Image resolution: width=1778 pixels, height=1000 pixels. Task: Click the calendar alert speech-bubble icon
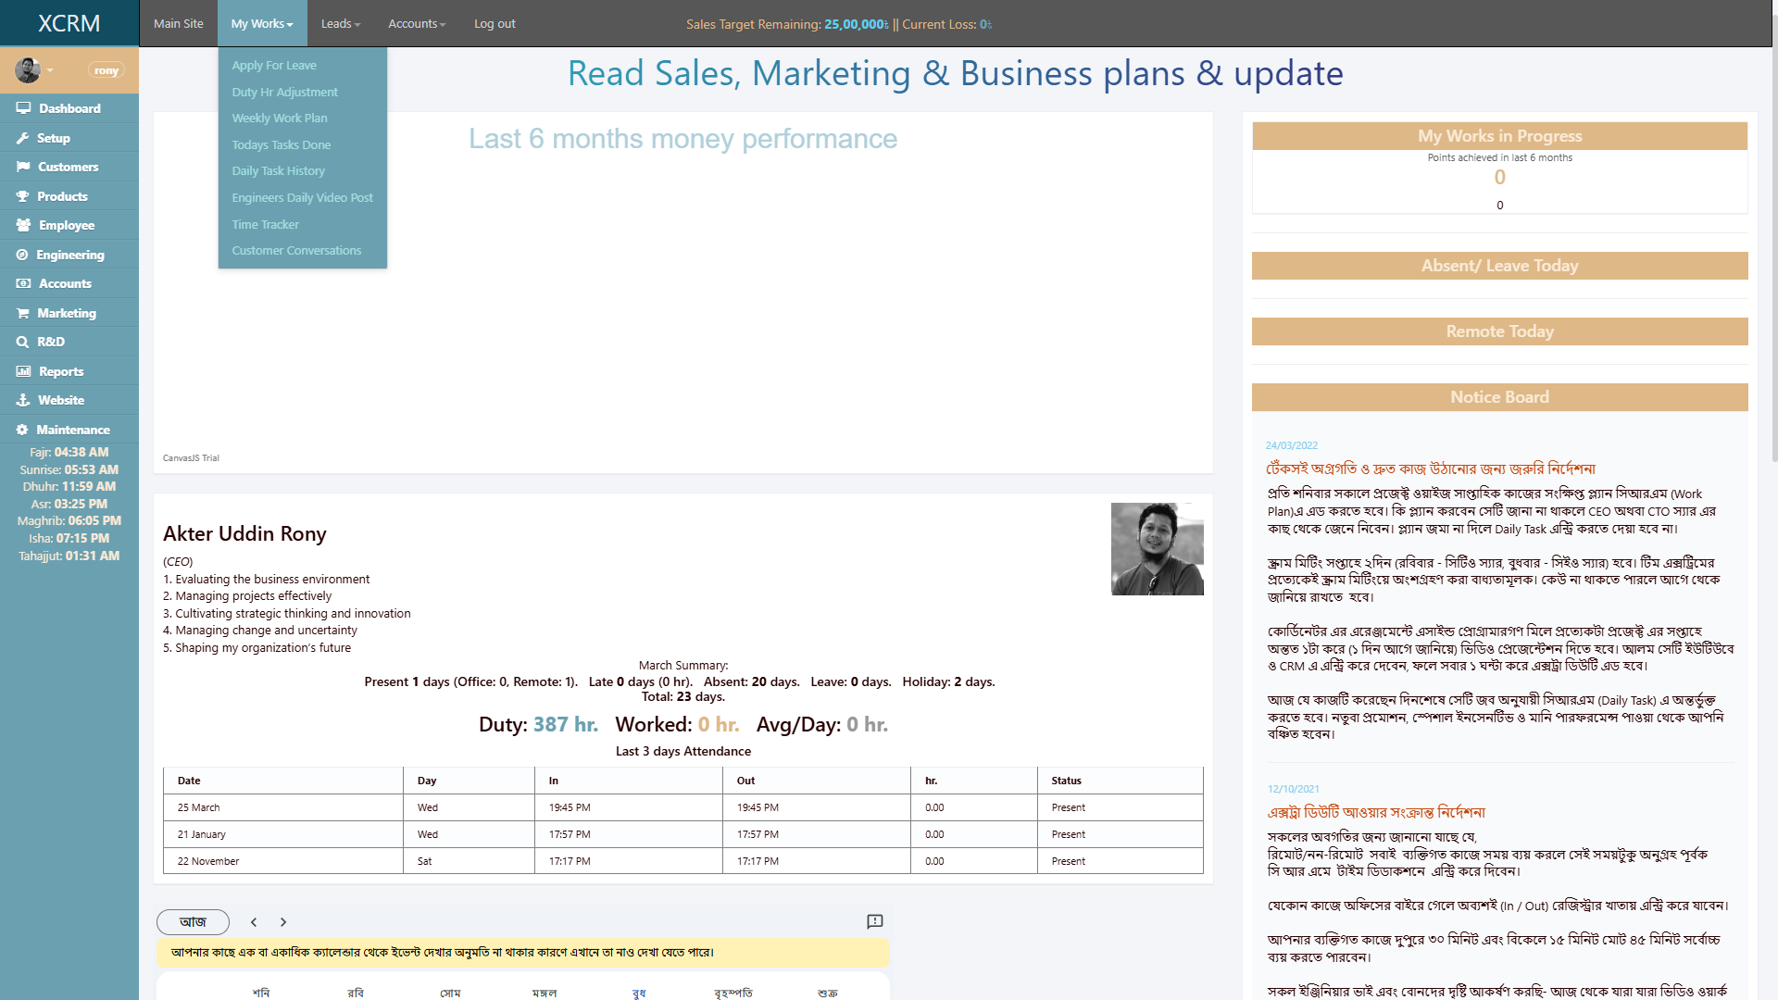click(873, 921)
